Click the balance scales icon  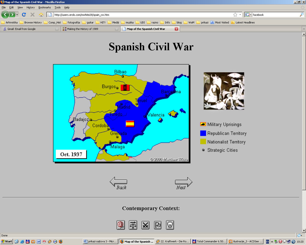[133, 225]
